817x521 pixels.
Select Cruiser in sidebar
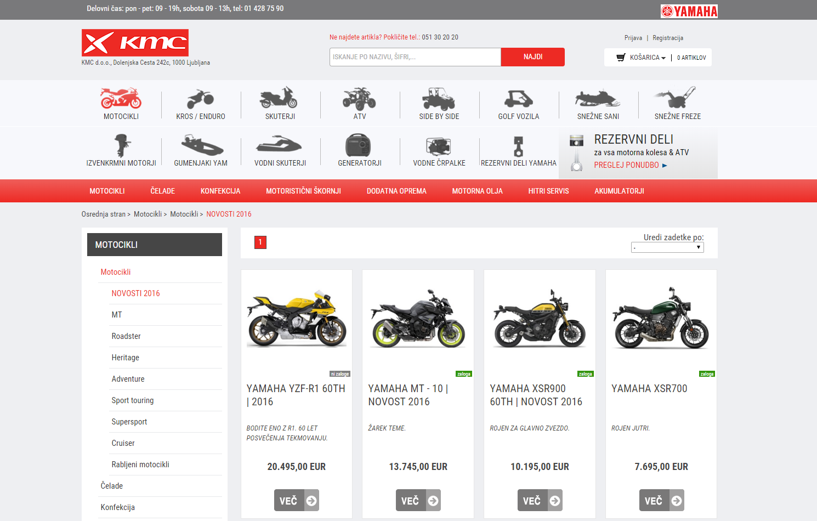[123, 443]
